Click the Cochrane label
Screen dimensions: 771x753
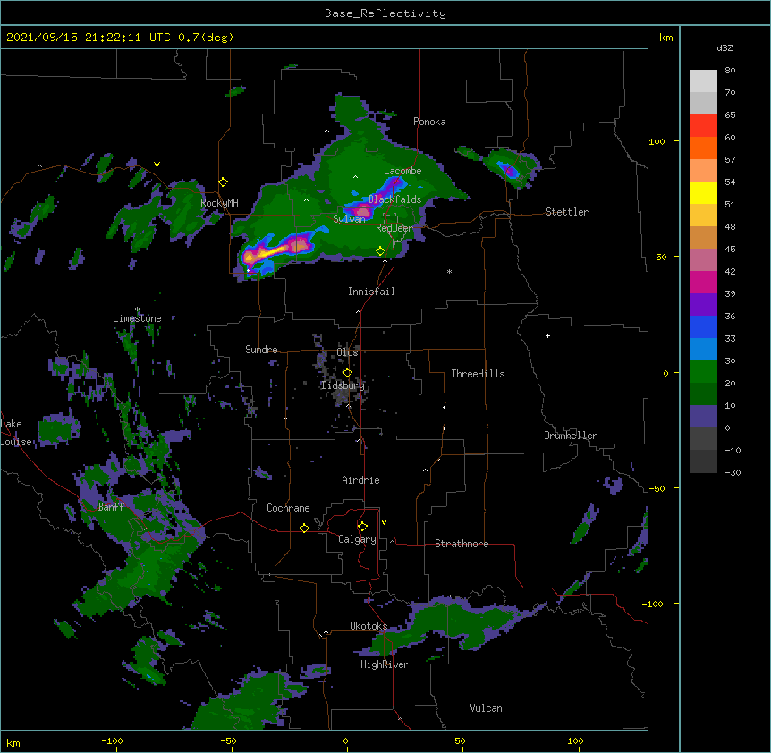(x=288, y=508)
